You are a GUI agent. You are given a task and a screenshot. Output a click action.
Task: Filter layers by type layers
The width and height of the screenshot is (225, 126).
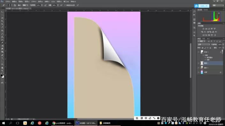click(x=214, y=41)
